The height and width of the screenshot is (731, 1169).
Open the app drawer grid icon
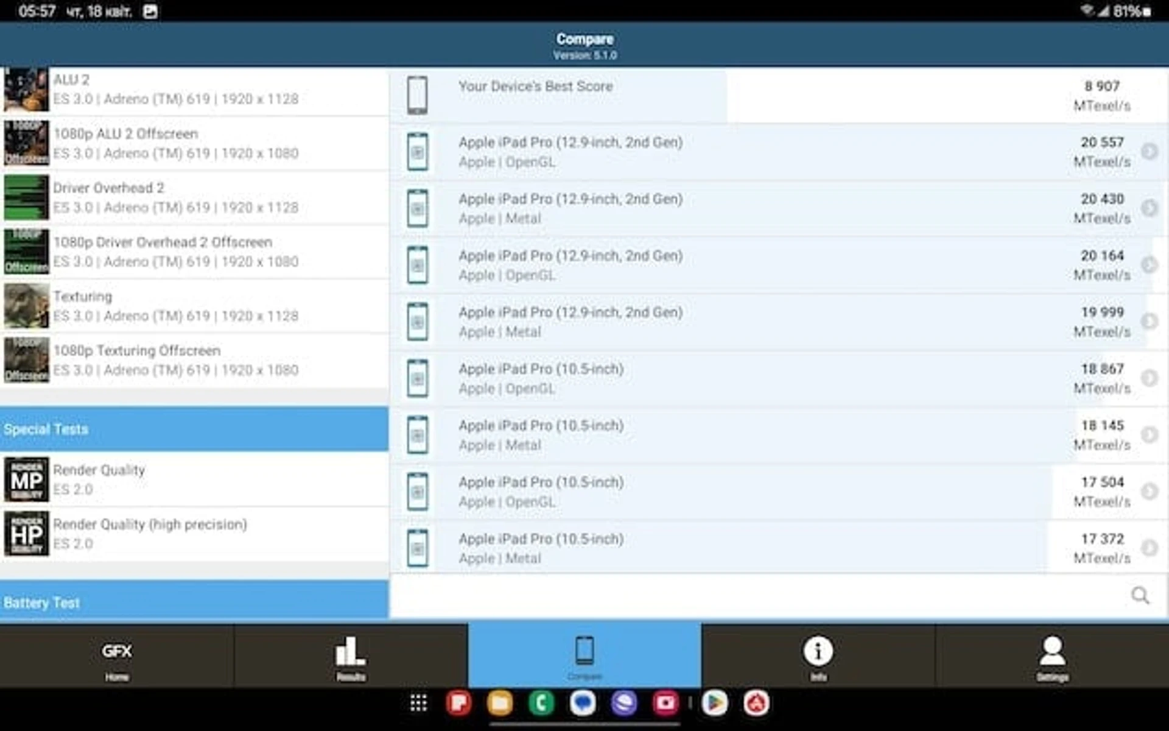(x=418, y=703)
